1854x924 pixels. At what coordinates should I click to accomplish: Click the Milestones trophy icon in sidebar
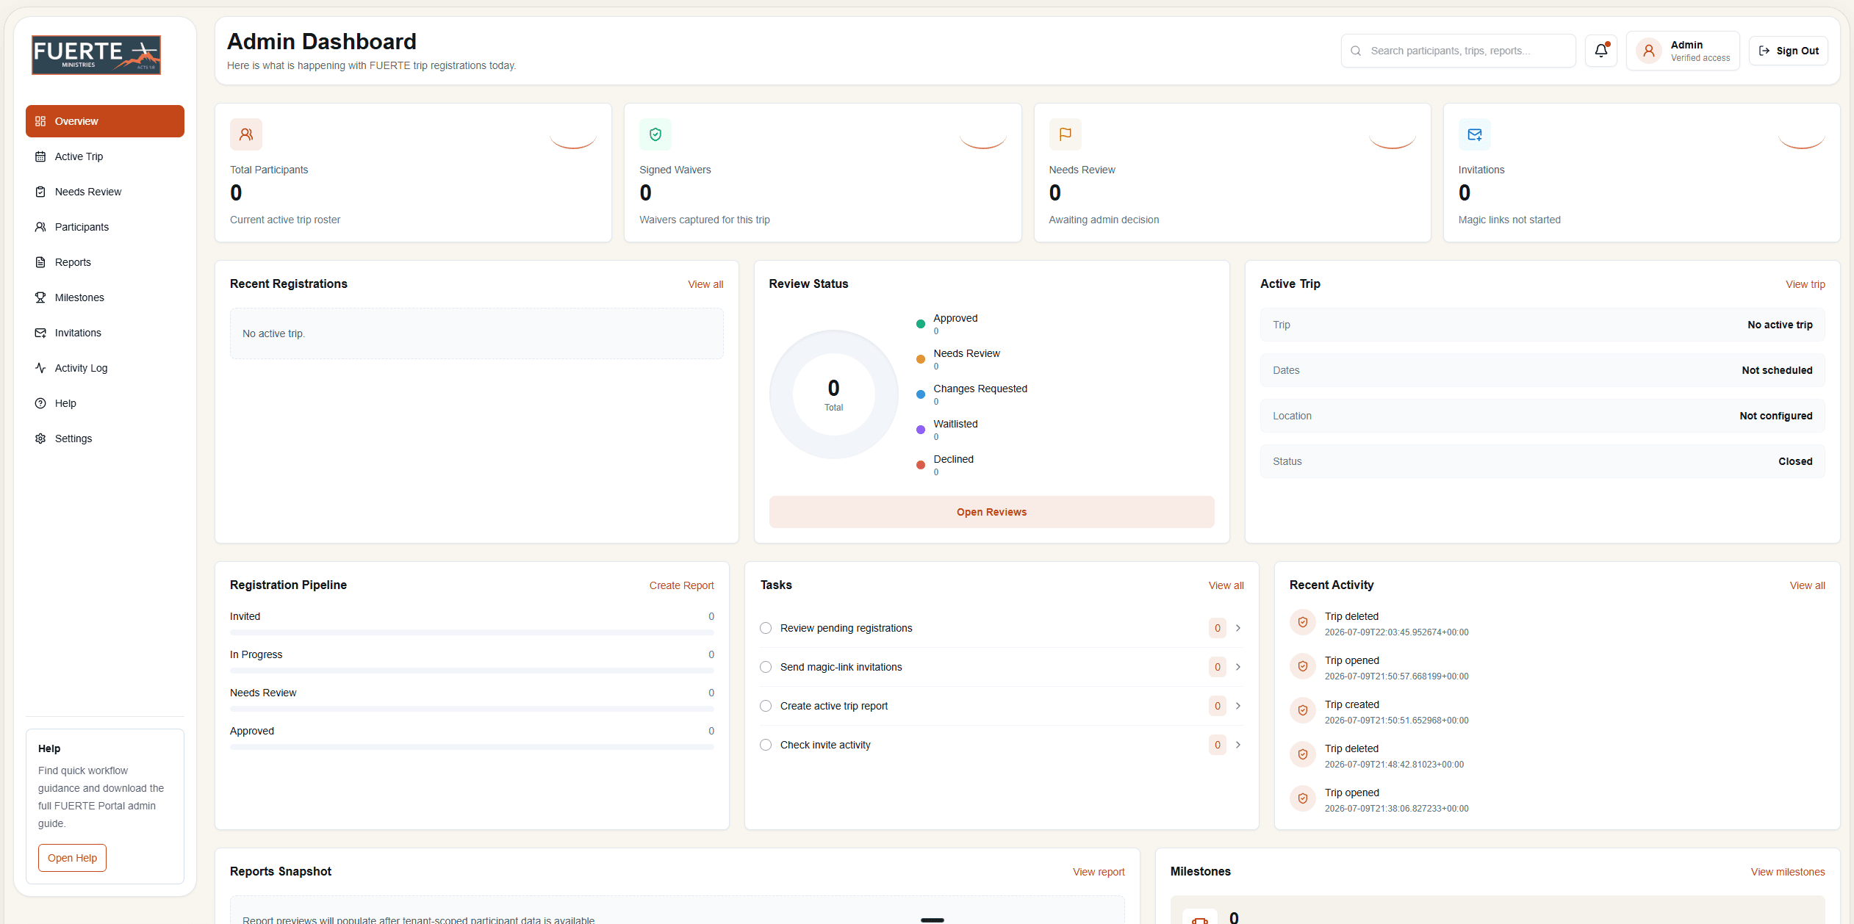click(40, 297)
